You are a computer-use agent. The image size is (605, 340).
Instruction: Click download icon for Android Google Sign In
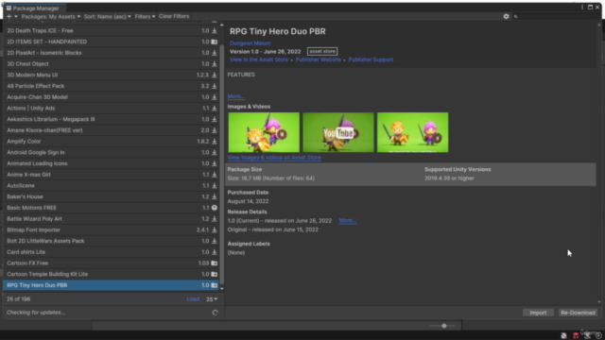[x=215, y=152]
